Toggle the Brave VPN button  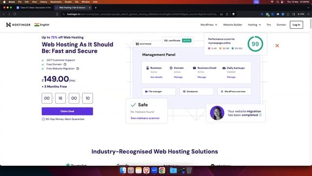301,14
